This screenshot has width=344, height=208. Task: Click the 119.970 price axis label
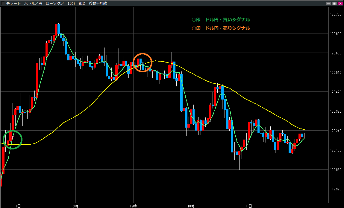pyautogui.click(x=336, y=189)
